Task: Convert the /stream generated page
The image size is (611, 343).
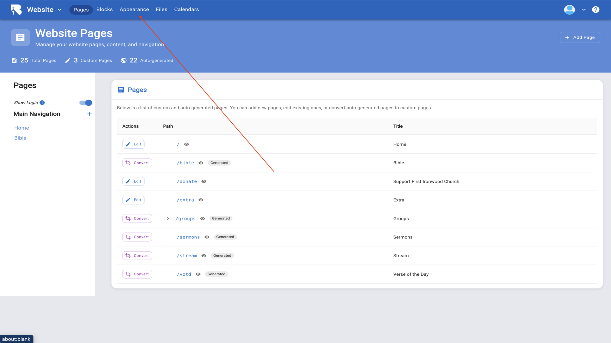Action: tap(137, 256)
